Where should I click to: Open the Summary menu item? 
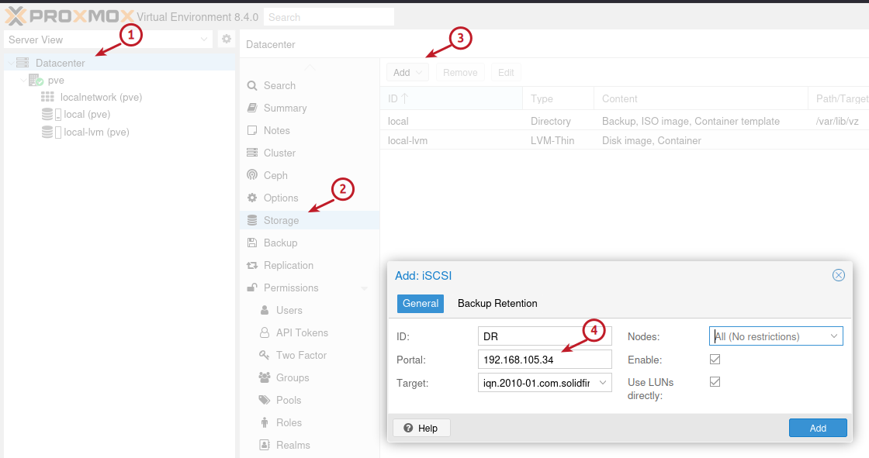point(310,108)
